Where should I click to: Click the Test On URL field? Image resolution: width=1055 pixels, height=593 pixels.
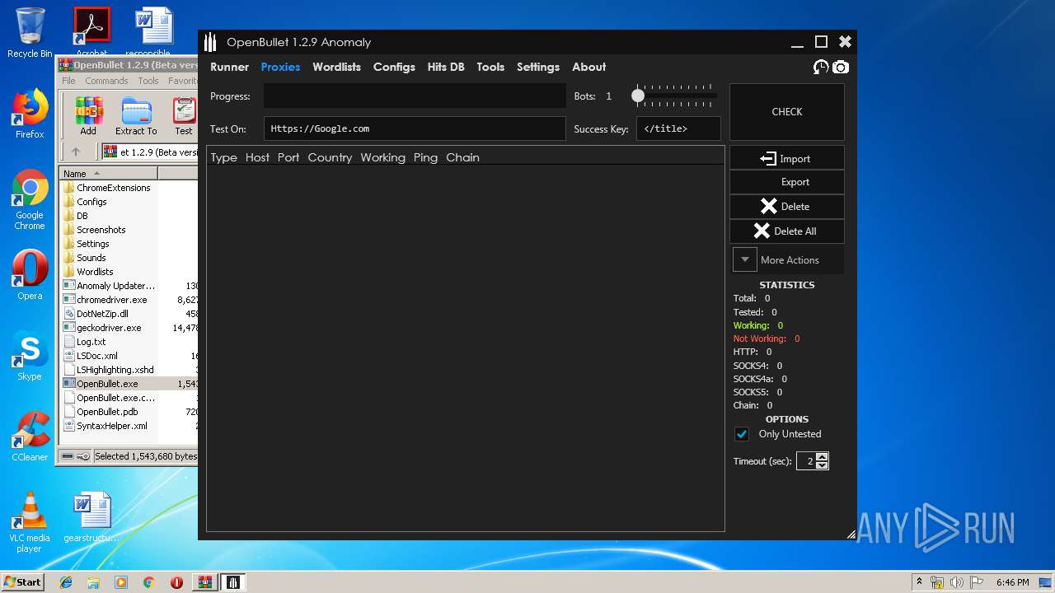coord(415,128)
